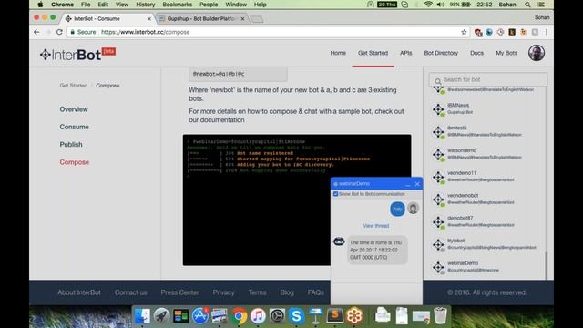Click the ibmtest5 bot icon
583x328 pixels.
click(438, 132)
